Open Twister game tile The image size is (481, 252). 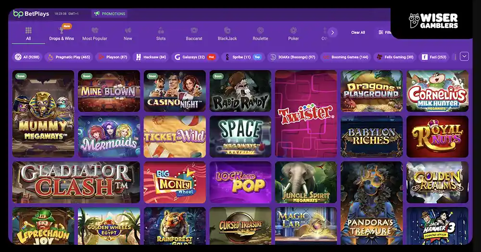(306, 114)
